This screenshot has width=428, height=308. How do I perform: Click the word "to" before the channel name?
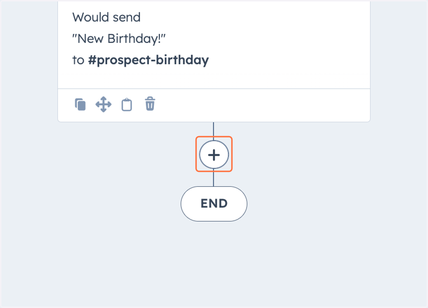click(x=78, y=60)
